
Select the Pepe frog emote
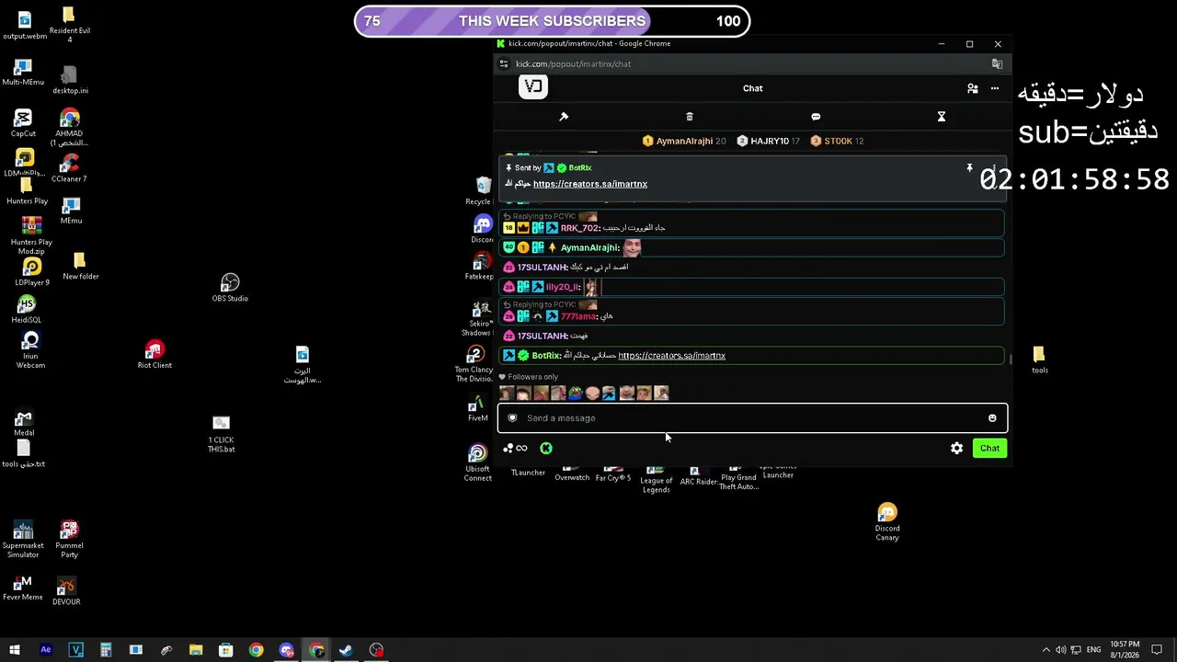tap(576, 394)
